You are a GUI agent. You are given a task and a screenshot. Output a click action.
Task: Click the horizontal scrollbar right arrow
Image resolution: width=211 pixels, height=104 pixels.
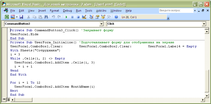pos(203,99)
